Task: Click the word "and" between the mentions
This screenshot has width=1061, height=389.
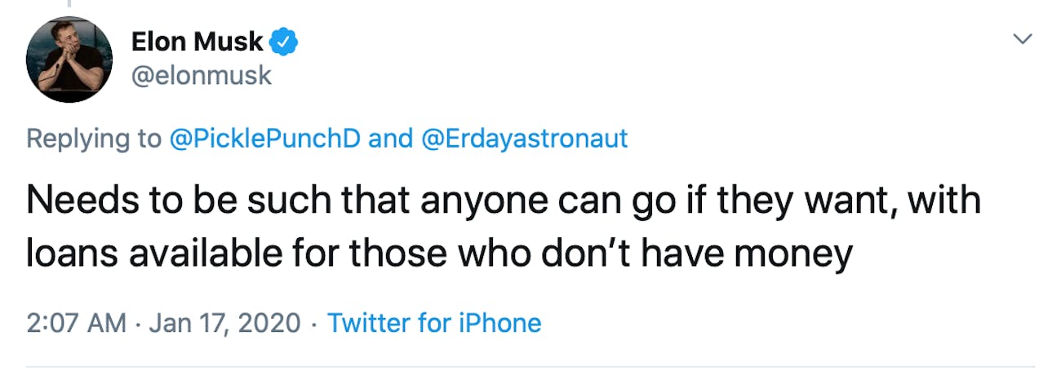Action: [x=391, y=139]
